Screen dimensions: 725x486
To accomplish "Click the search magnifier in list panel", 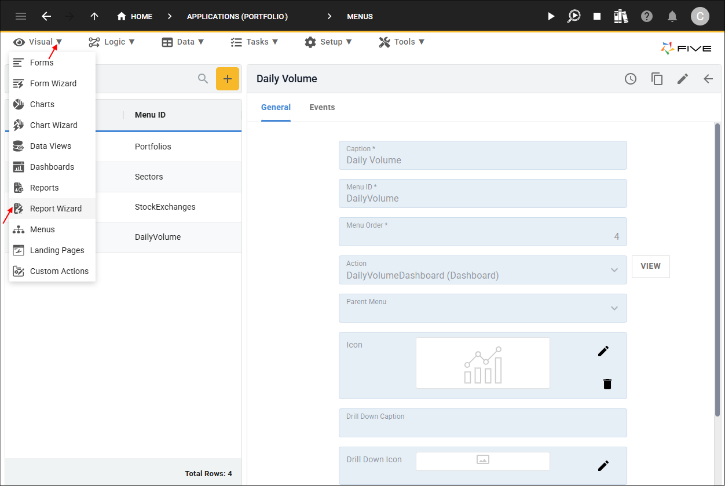I will click(203, 79).
